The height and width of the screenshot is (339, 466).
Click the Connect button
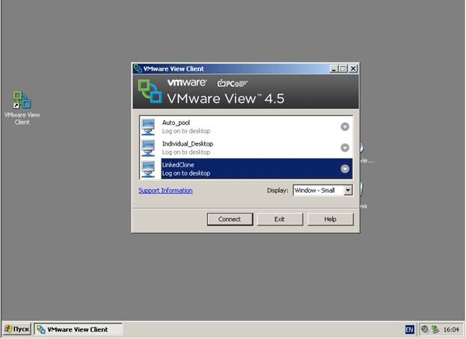(x=230, y=220)
